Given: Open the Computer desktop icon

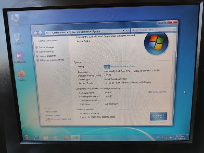Looking at the screenshot, I should (x=15, y=18).
